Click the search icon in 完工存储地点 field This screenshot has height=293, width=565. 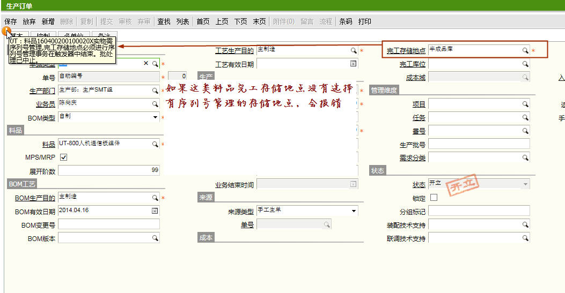tap(525, 50)
